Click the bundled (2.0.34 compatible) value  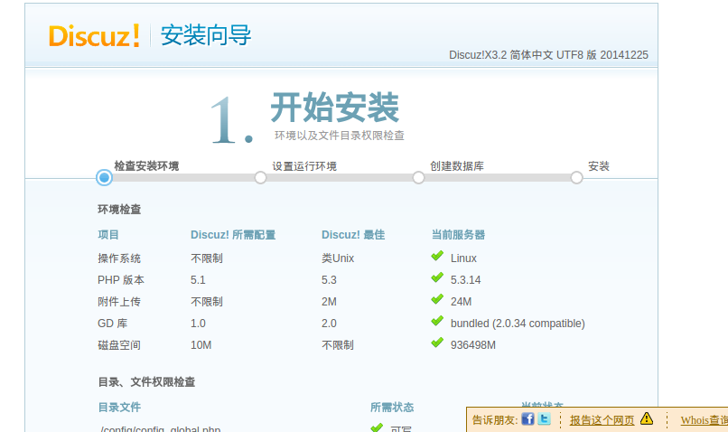(x=518, y=324)
